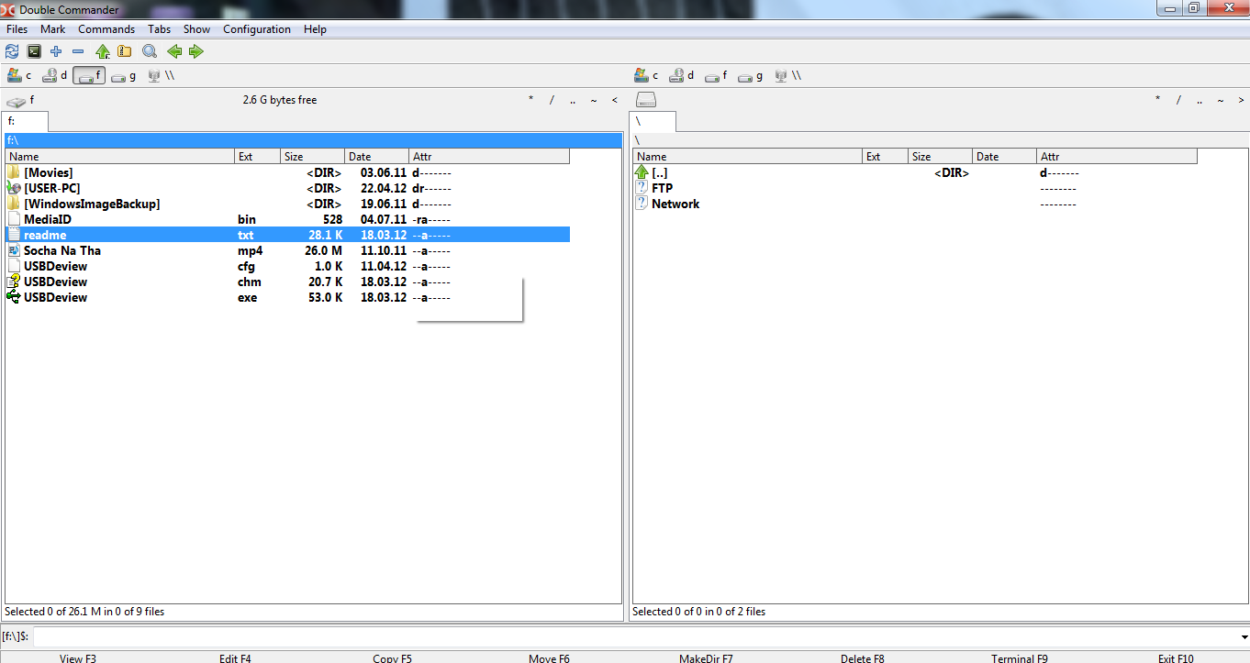Open network \\ location in left panel
The height and width of the screenshot is (663, 1250).
161,76
